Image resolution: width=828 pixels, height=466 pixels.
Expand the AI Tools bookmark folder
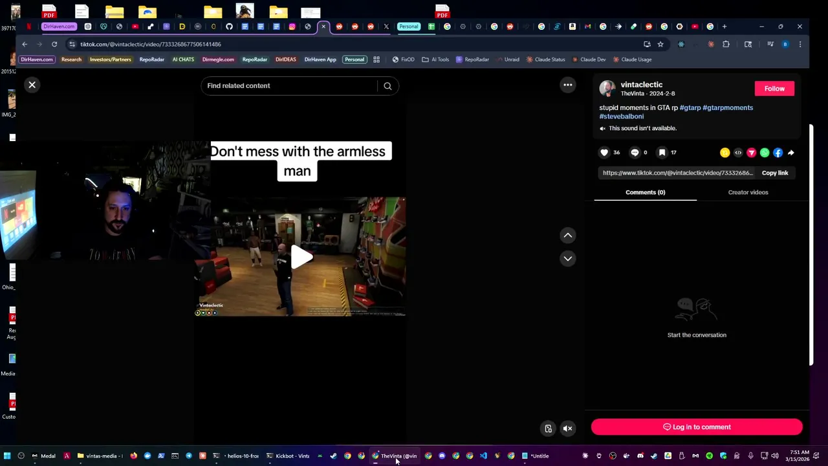(x=435, y=60)
